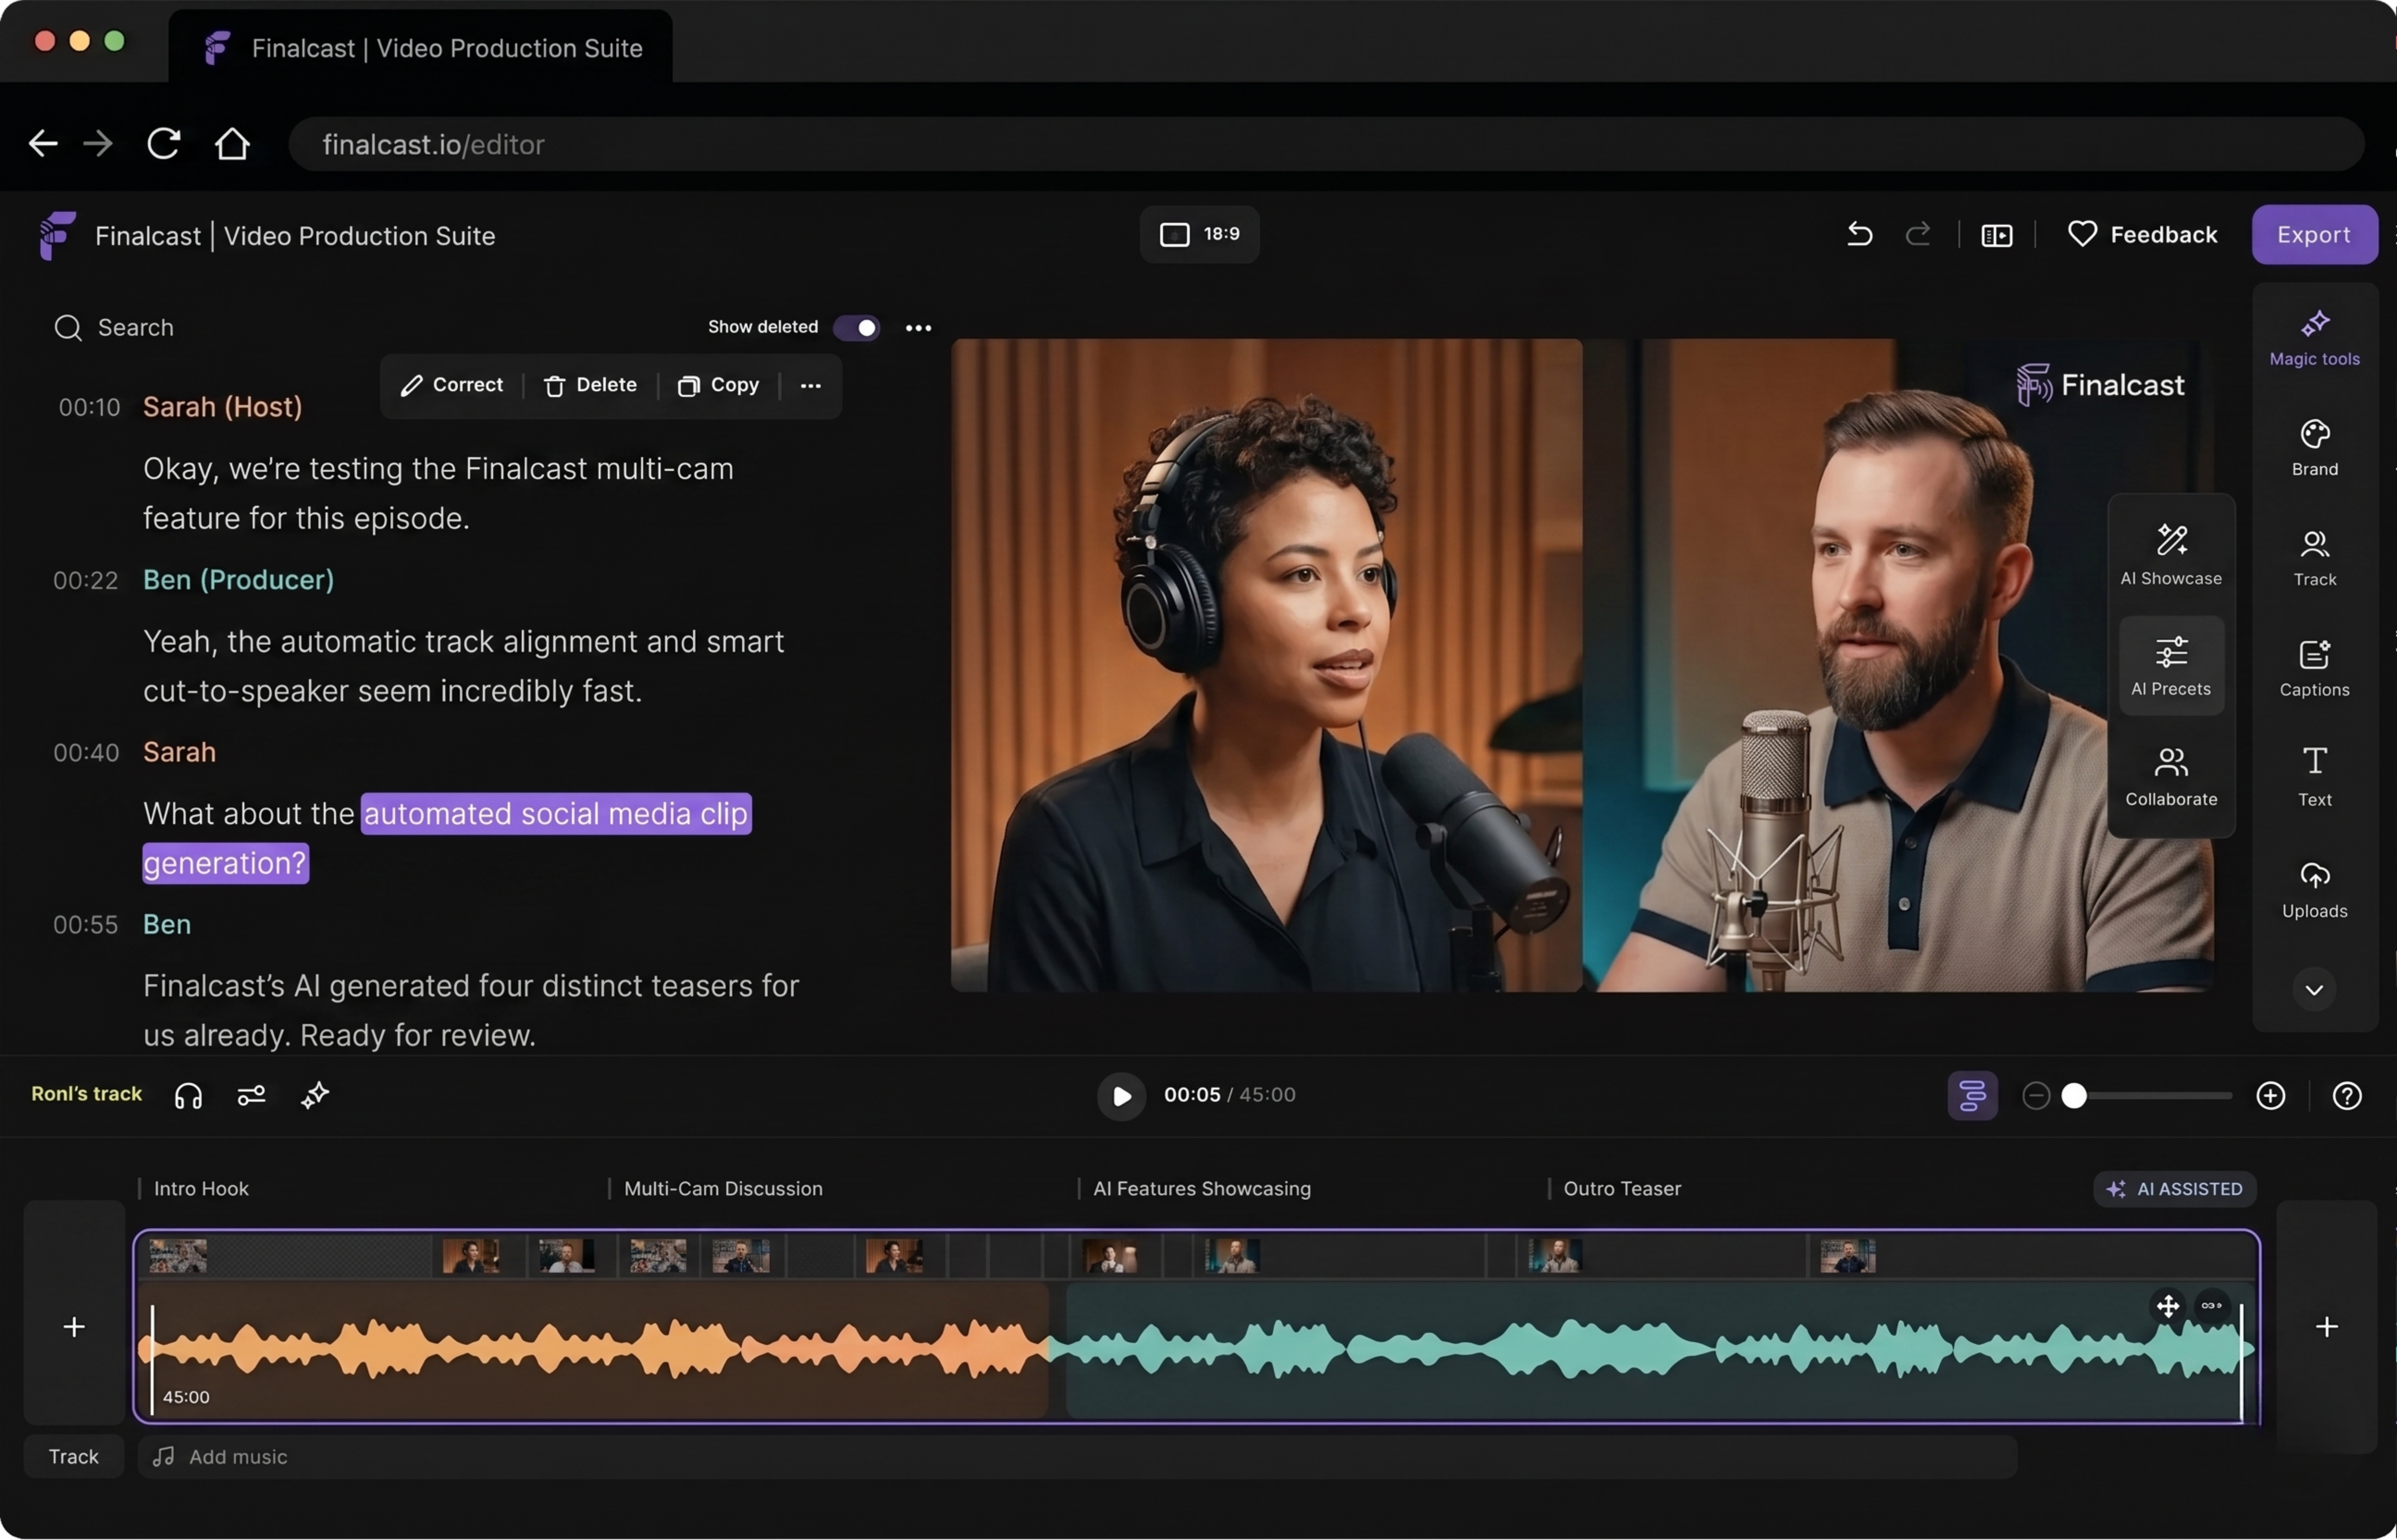This screenshot has width=2397, height=1540.
Task: Go to the browser home page
Action: pos(232,144)
